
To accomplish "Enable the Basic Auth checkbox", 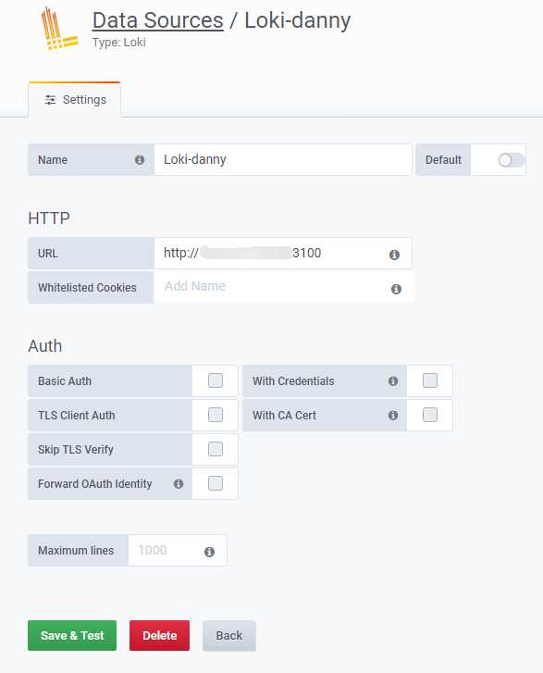I will [x=216, y=380].
